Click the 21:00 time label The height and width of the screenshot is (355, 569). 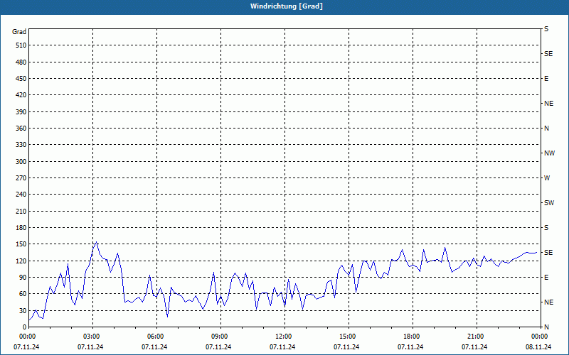(x=476, y=337)
